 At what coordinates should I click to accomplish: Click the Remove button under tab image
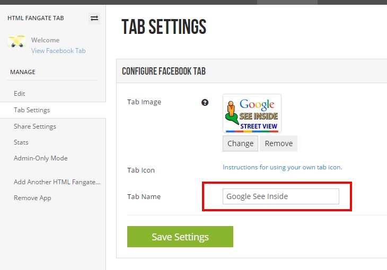point(279,143)
